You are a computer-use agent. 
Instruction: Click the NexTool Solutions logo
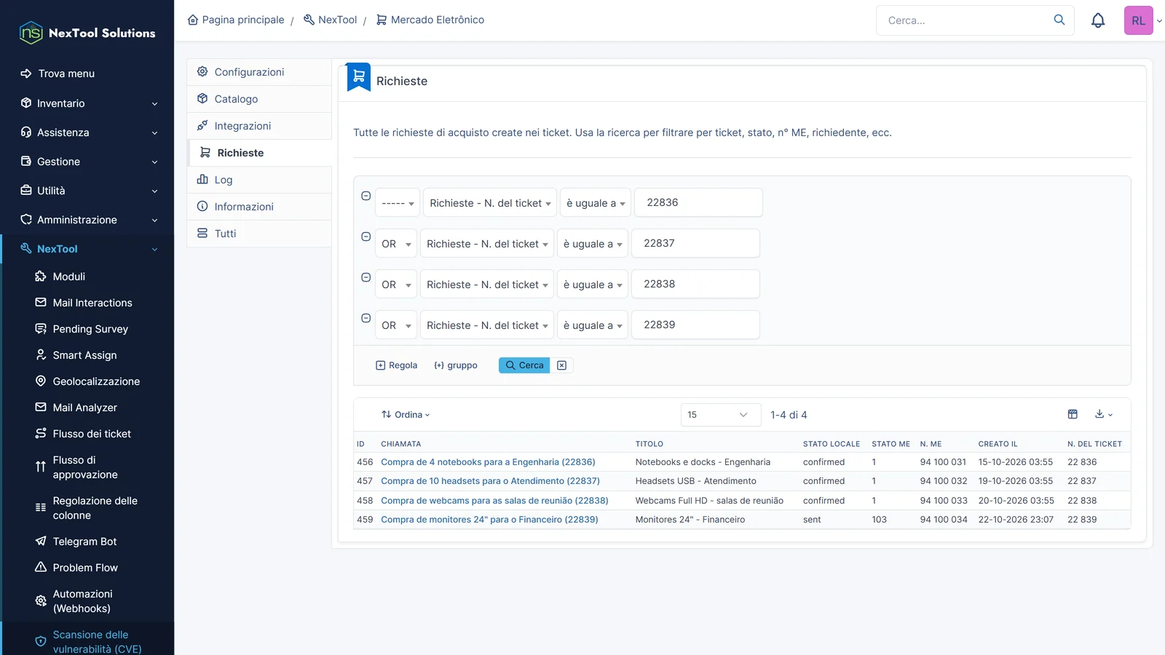pos(87,33)
